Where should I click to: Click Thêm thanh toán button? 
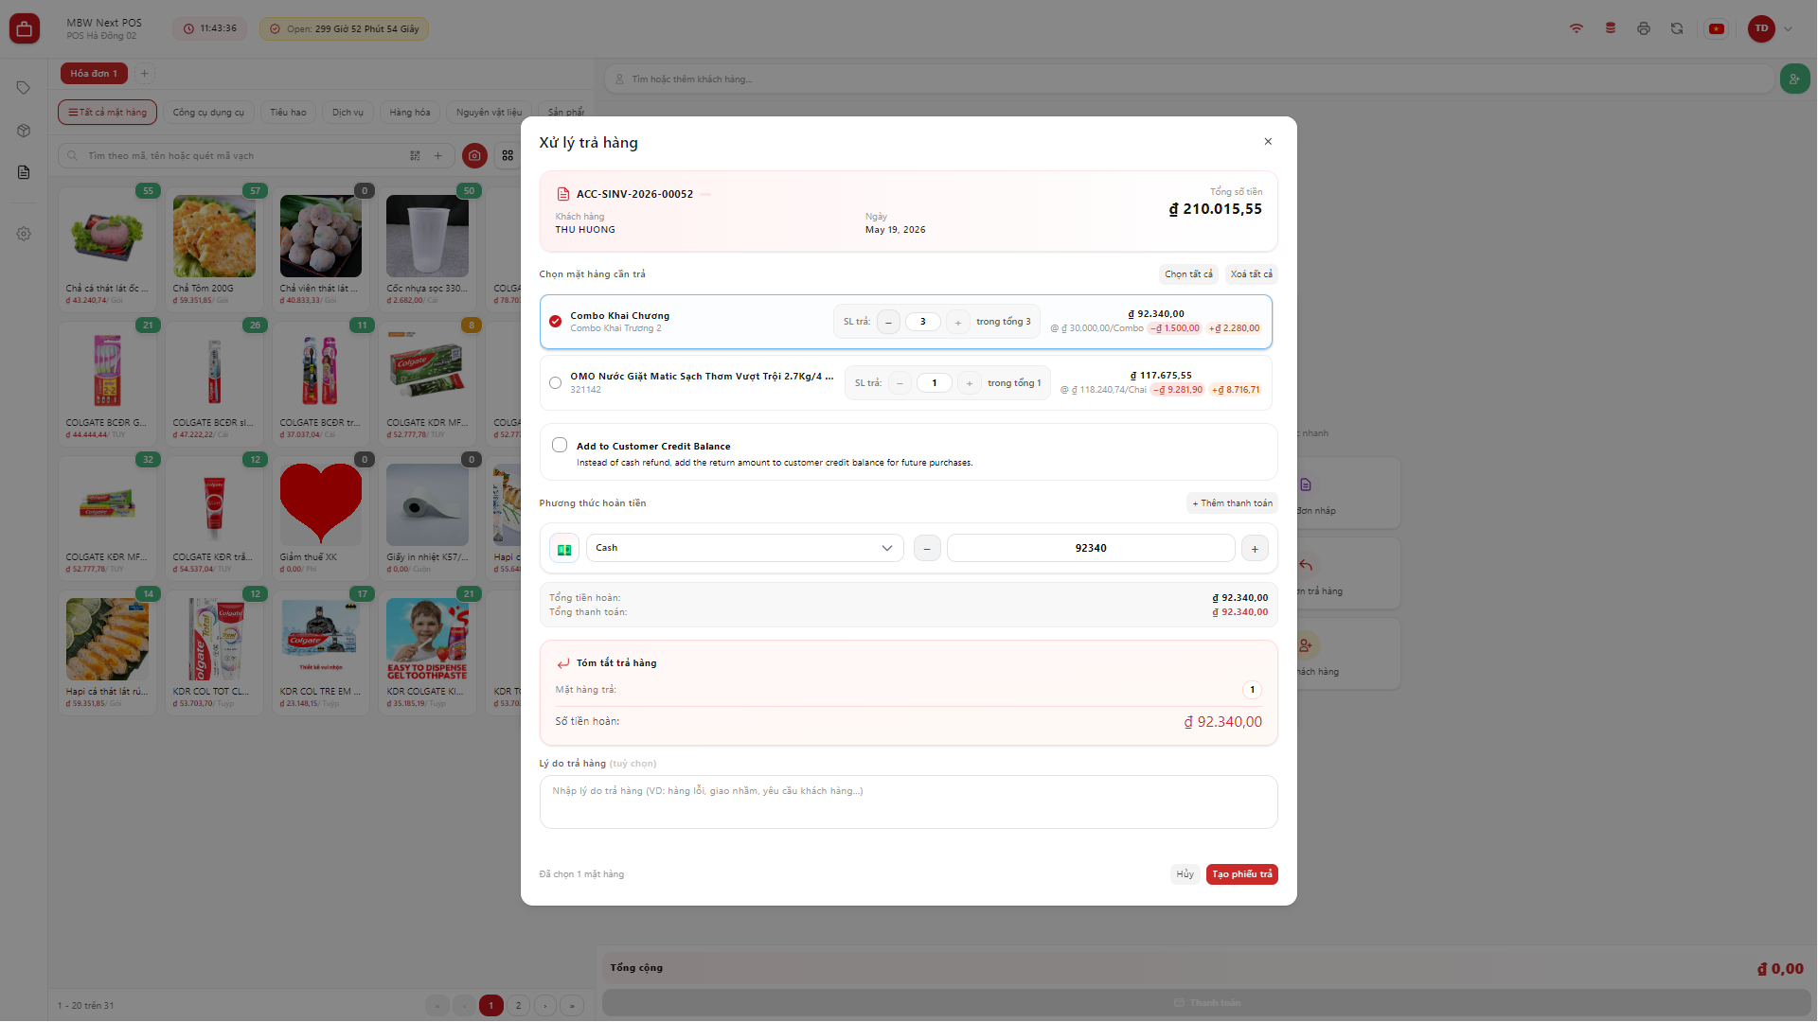(x=1232, y=503)
